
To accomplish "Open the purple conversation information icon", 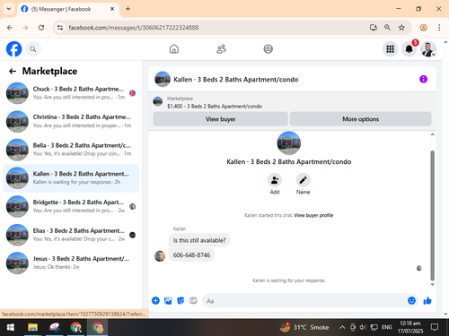I will 423,79.
